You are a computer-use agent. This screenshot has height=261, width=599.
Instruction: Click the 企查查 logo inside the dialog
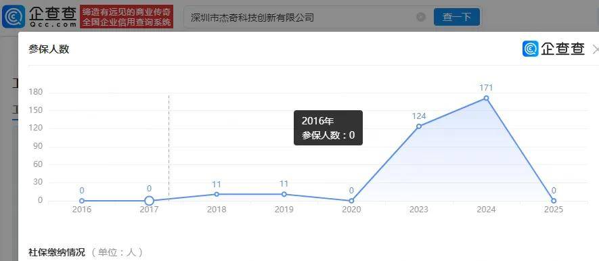coord(553,49)
